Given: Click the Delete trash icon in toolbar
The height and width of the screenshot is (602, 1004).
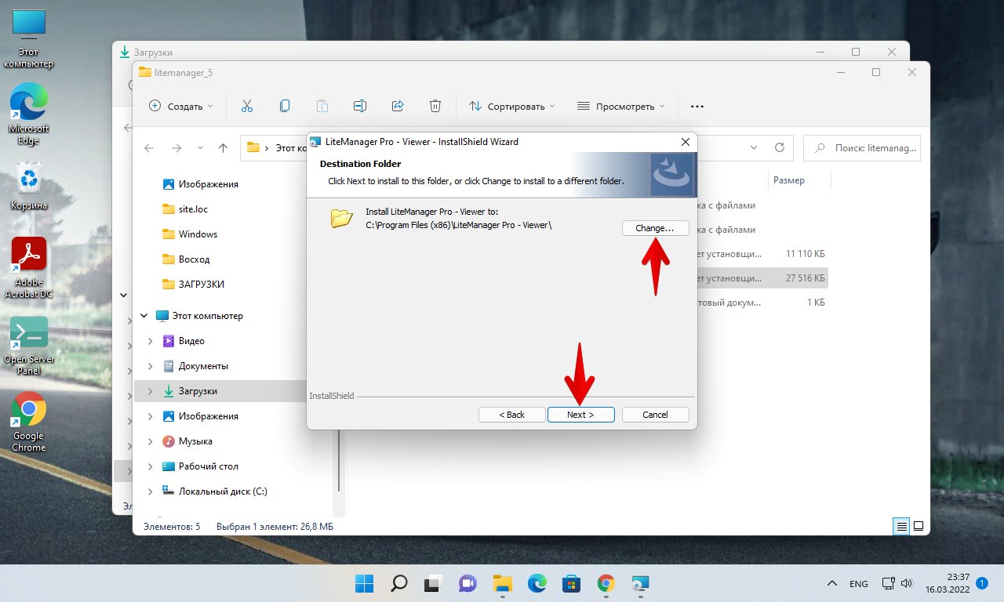Looking at the screenshot, I should pos(435,106).
